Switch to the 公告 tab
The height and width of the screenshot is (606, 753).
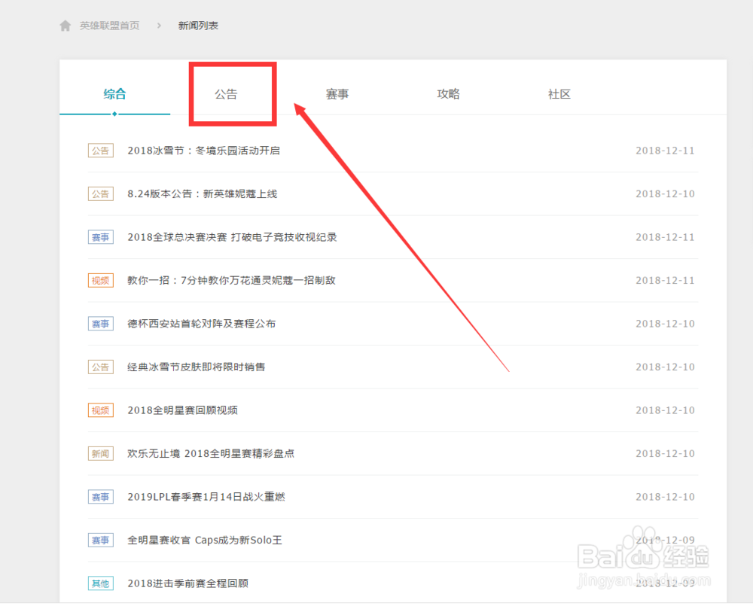click(x=226, y=94)
